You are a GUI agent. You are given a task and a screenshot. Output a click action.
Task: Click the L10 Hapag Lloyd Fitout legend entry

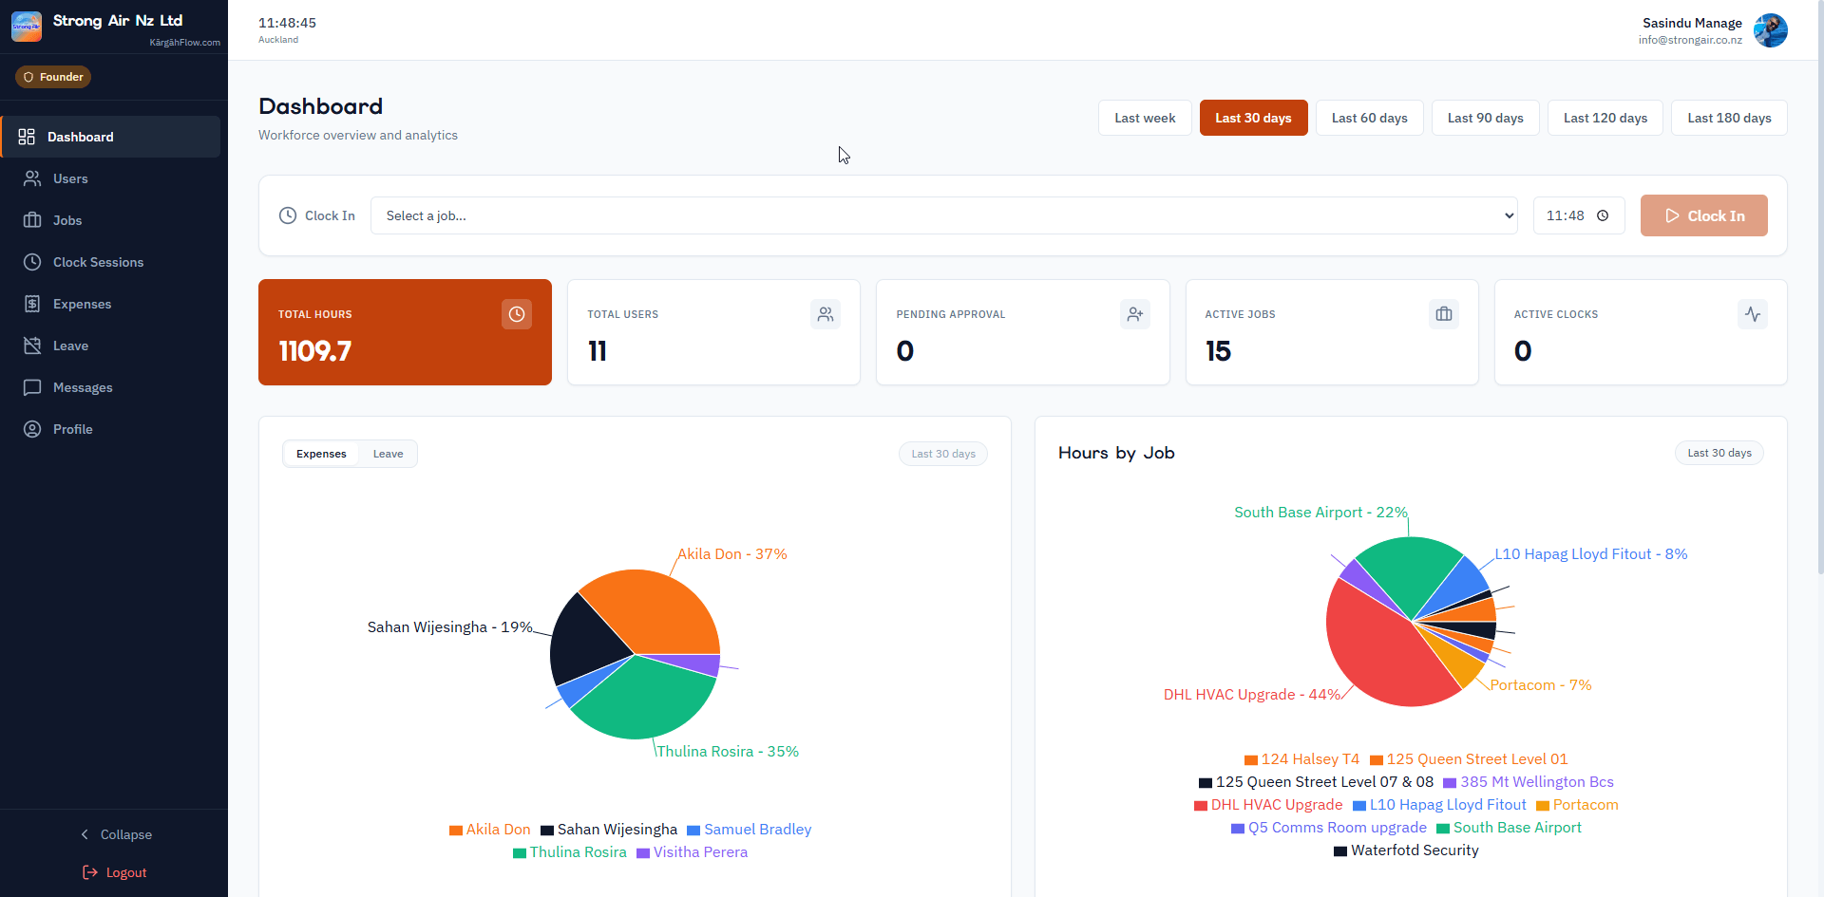tap(1439, 805)
